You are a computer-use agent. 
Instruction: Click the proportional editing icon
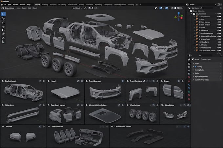pos(95,8)
